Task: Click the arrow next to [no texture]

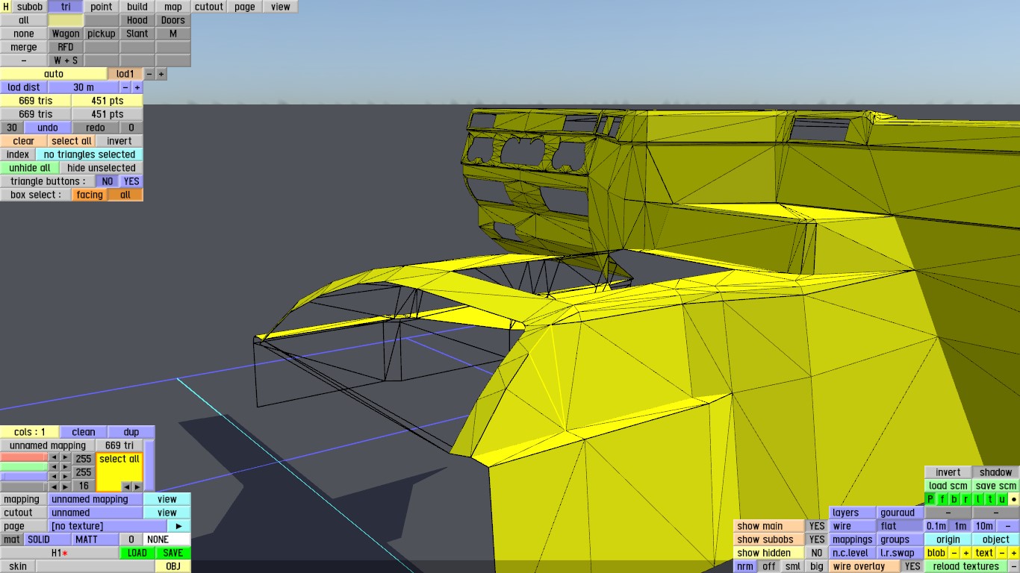Action: pyautogui.click(x=179, y=526)
